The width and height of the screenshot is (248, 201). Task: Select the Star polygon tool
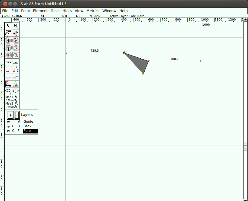point(16,91)
